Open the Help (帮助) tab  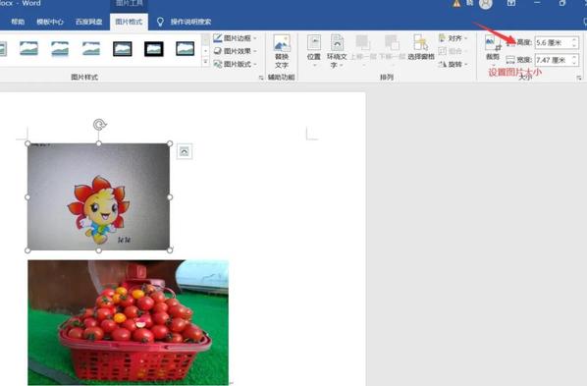tap(18, 22)
